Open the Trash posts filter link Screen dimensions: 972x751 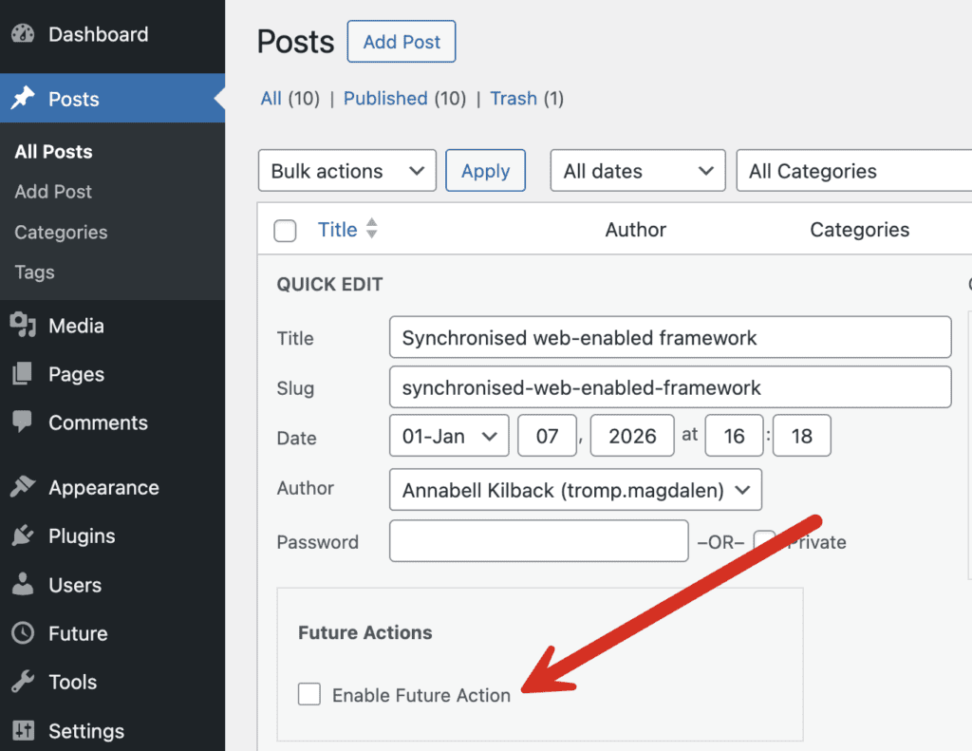(x=514, y=99)
